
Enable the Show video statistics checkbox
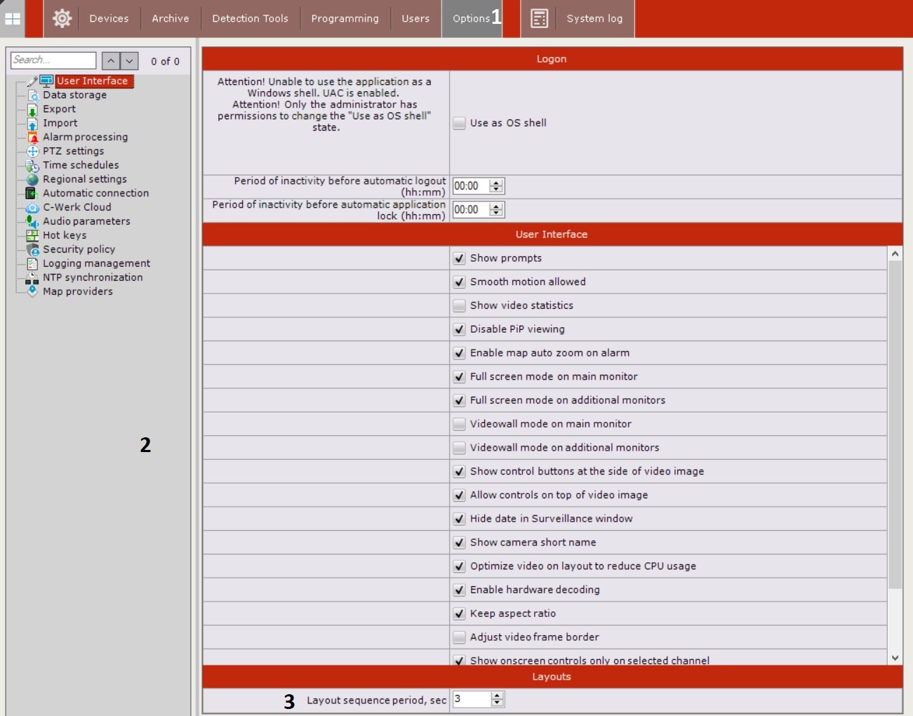pyautogui.click(x=459, y=305)
